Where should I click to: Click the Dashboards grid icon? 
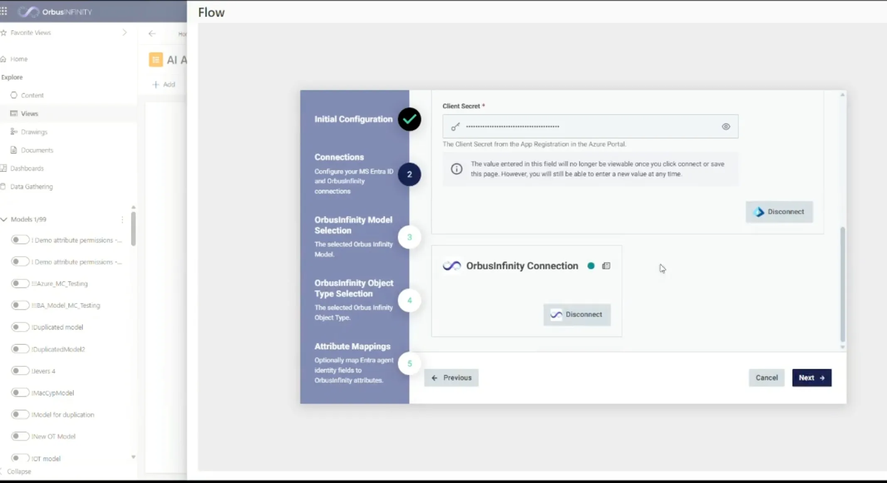click(x=3, y=168)
